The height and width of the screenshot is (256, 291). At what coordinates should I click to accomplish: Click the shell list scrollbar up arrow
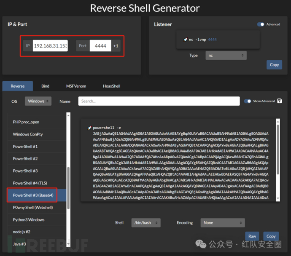(68, 115)
